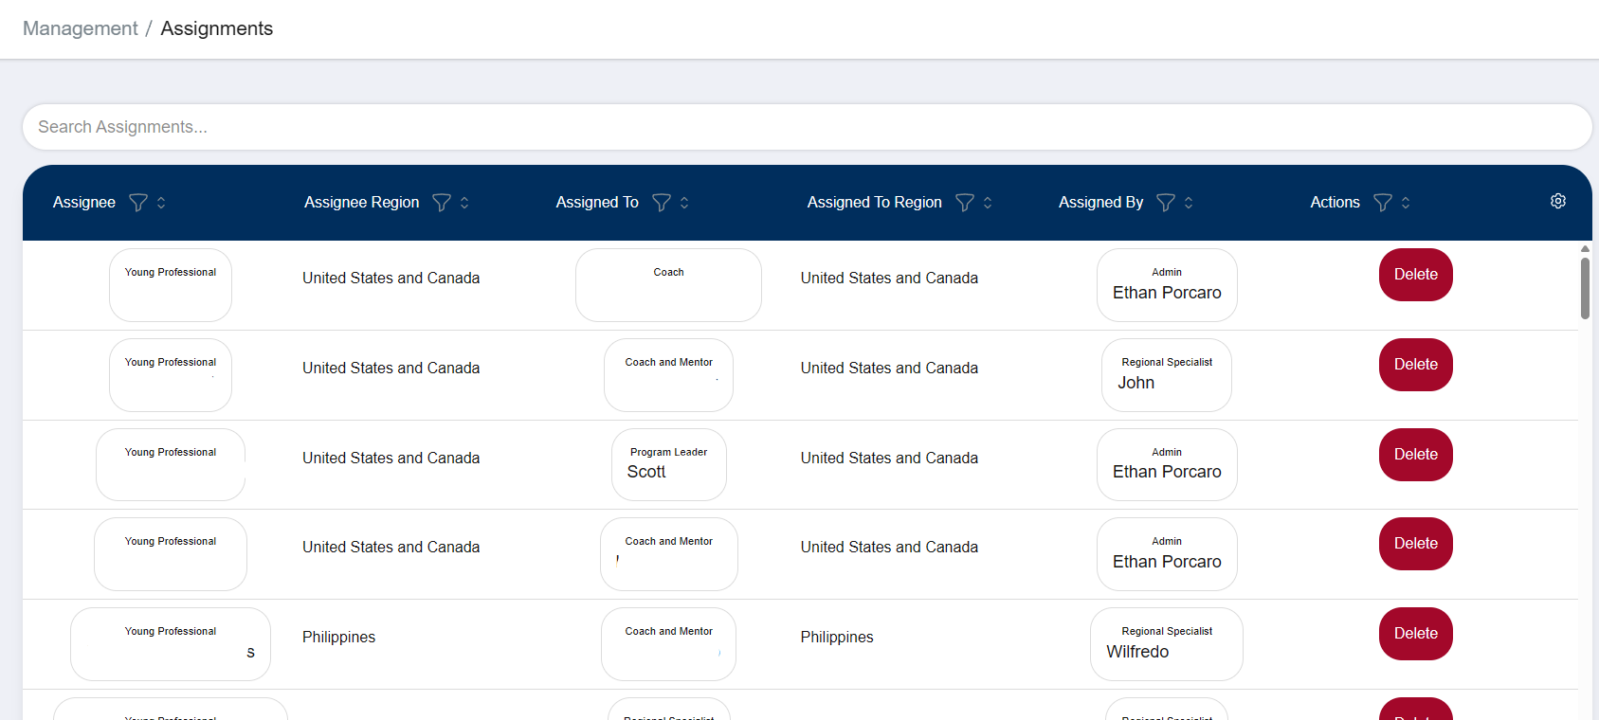Sort the Assigned To column
The image size is (1599, 720).
[x=684, y=203]
